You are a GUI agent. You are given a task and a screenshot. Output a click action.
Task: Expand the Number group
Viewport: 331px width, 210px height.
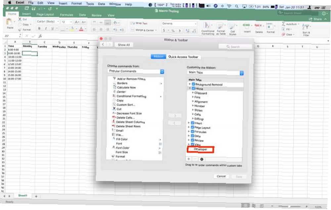193,106
